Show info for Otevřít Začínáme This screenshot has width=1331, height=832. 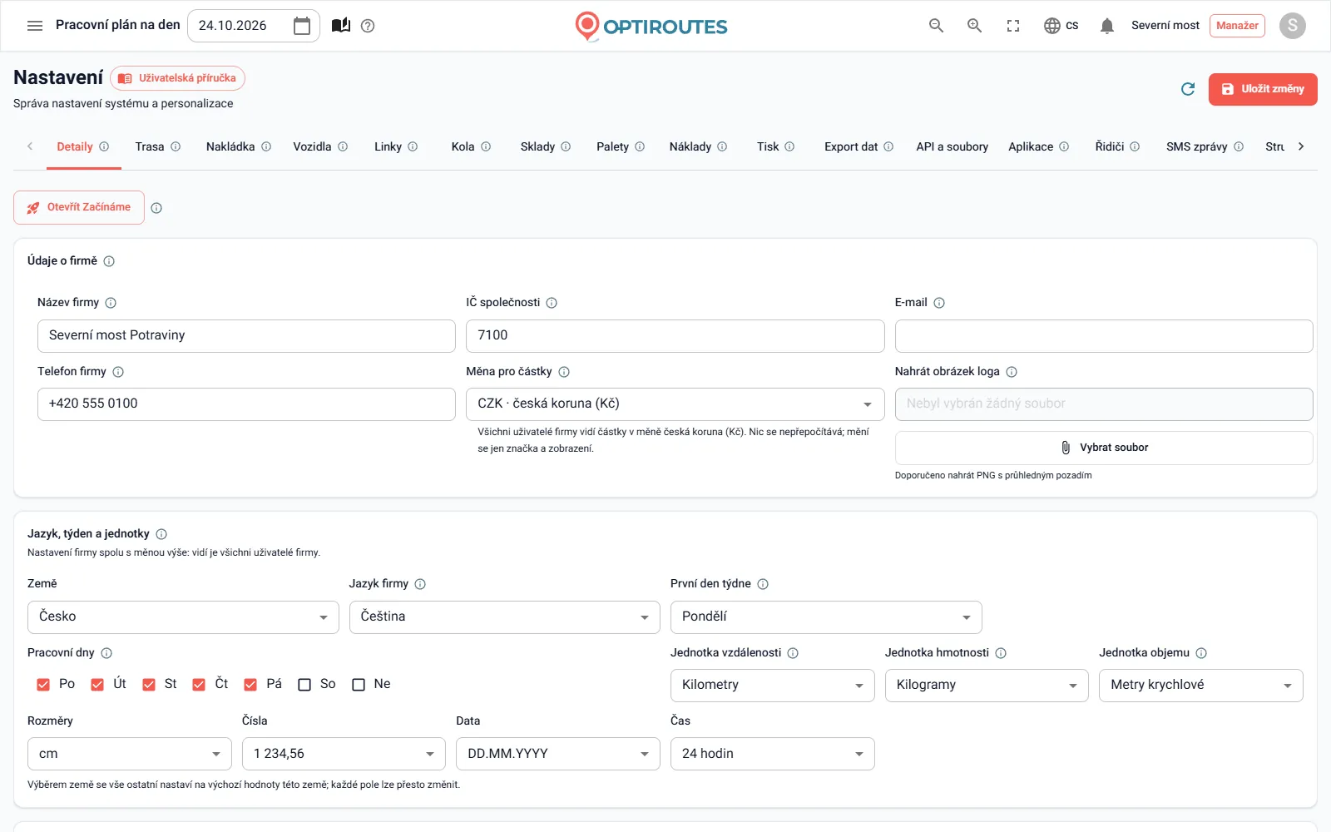[156, 208]
